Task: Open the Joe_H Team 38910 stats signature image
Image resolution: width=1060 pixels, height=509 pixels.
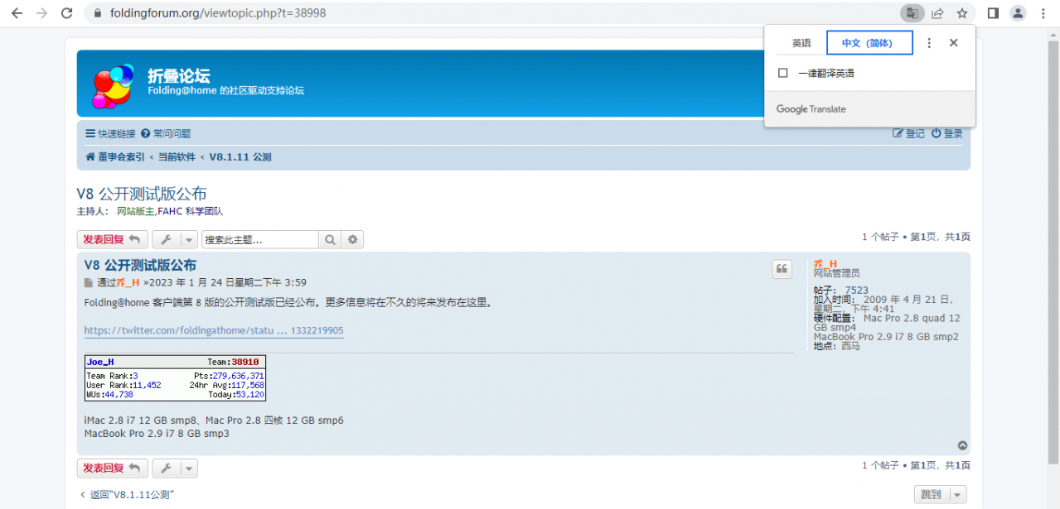Action: (175, 378)
